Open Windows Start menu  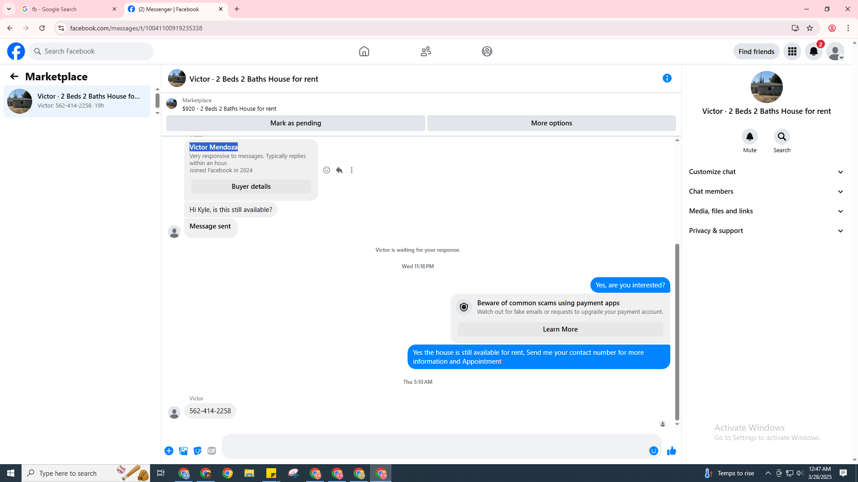[11, 473]
